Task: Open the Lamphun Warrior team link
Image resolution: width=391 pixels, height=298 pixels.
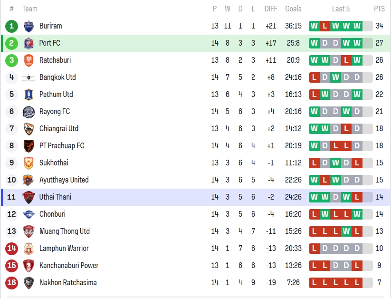Action: tap(64, 249)
